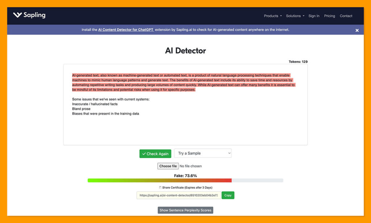Click the Fake score progress bar
This screenshot has height=223, width=371.
[185, 180]
